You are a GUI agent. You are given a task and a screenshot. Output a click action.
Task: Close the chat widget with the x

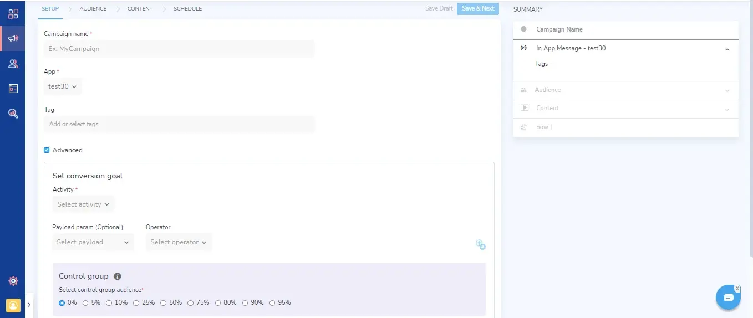coord(737,289)
